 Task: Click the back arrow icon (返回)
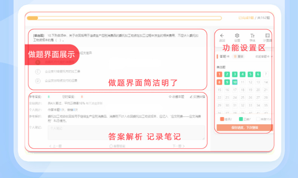coord(222,35)
